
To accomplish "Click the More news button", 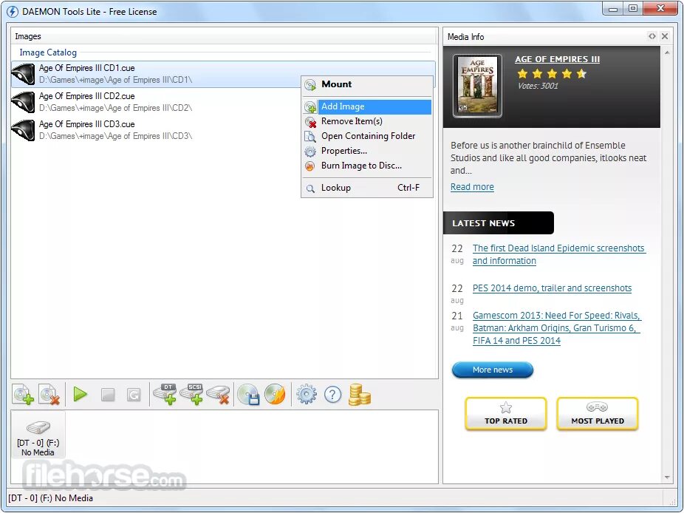I will [x=493, y=370].
